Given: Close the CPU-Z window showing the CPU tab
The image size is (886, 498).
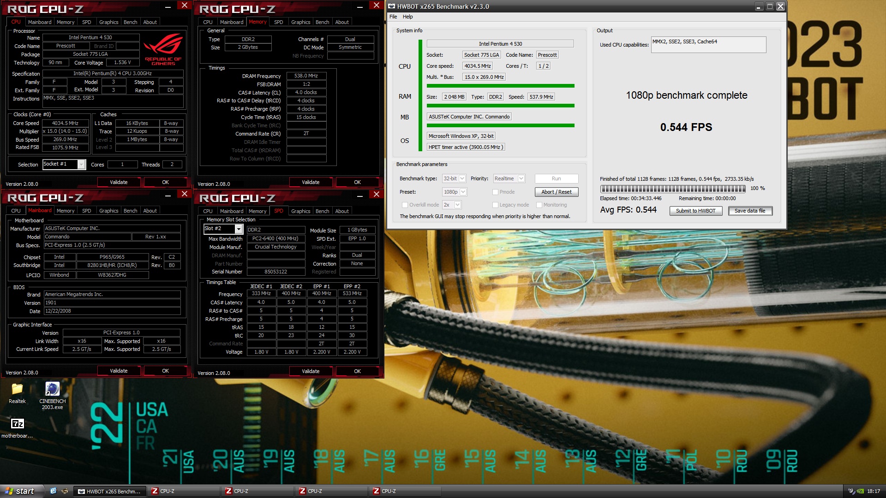Looking at the screenshot, I should pos(184,6).
